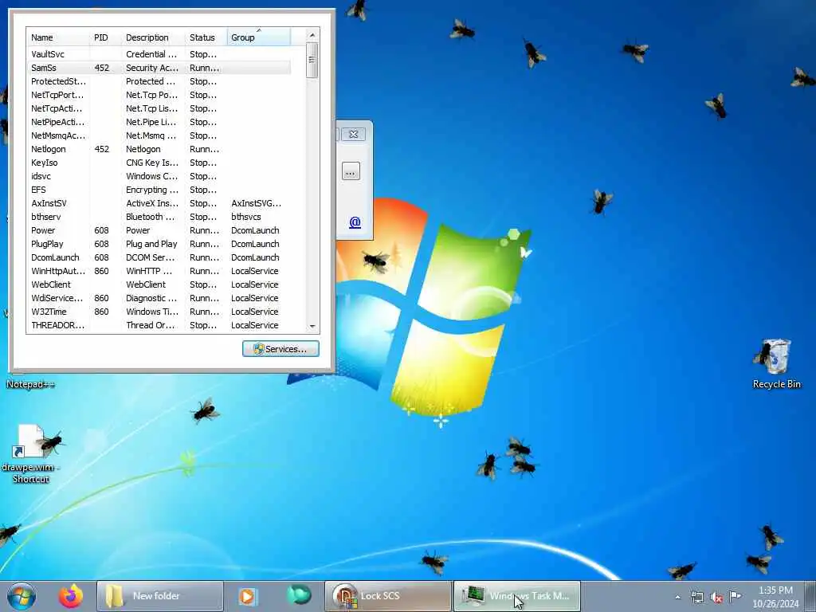Select the Recycle Bin desktop icon

click(x=776, y=363)
